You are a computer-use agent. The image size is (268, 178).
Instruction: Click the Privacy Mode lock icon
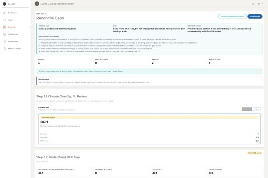(5, 41)
